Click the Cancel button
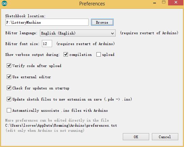This screenshot has height=147, width=184. click(x=165, y=136)
